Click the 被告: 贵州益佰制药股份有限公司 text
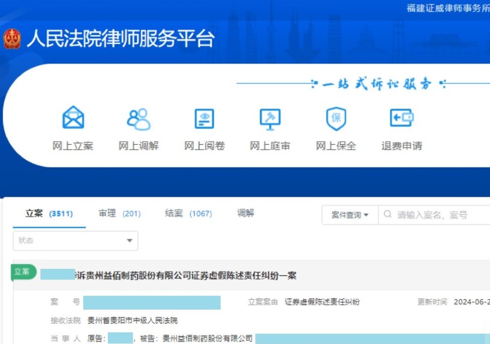490x344 pixels. [196, 338]
